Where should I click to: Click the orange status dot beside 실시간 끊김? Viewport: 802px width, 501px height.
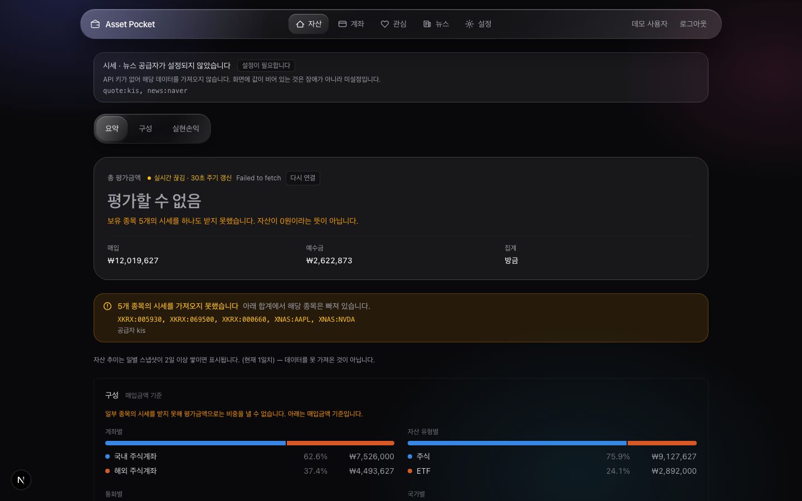(x=149, y=178)
